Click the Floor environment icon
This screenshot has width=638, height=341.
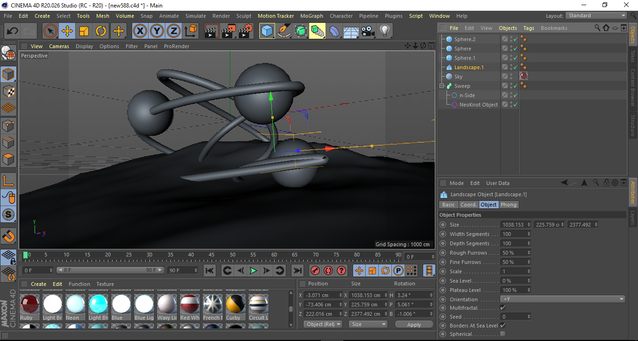pos(351,31)
